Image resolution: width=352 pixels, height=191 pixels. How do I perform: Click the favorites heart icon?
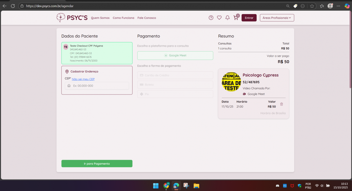(219, 18)
